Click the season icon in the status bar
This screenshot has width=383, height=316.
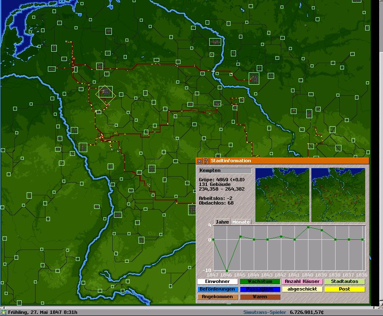(x=4, y=312)
